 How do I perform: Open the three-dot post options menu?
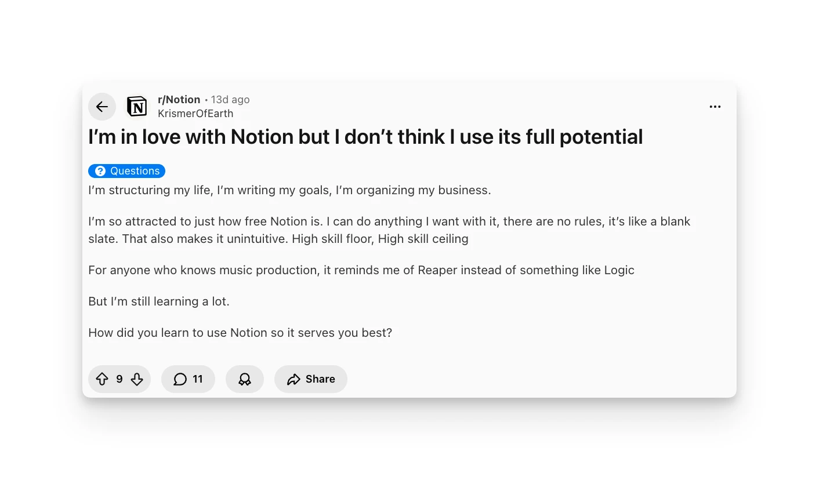[715, 107]
